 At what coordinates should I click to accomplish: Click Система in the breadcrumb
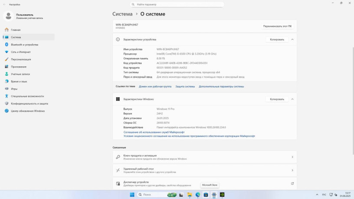(x=122, y=14)
